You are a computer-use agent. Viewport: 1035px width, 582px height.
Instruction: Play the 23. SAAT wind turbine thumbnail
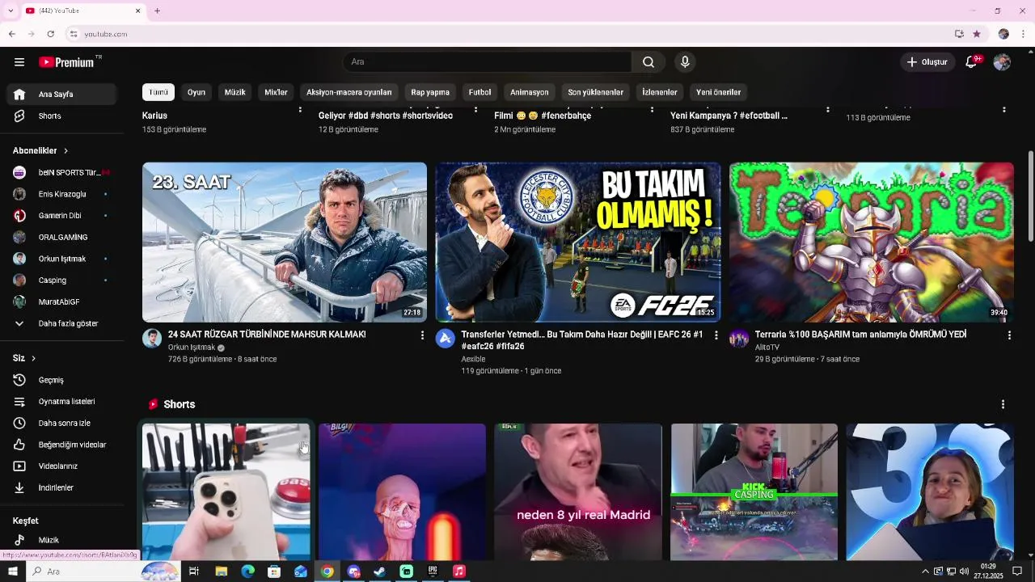click(x=285, y=242)
